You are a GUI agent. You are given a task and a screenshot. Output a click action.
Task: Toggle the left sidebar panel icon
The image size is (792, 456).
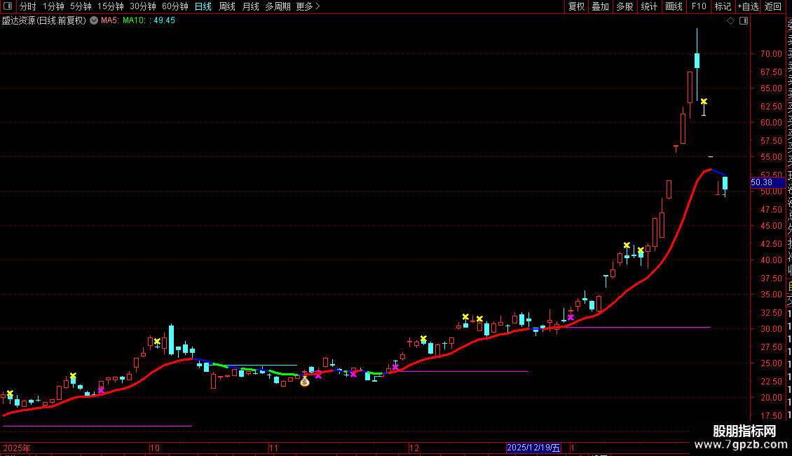pos(8,6)
